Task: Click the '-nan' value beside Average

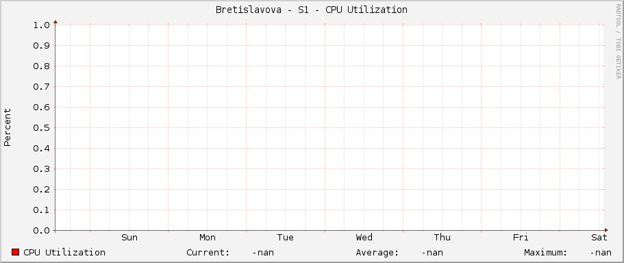Action: click(432, 253)
